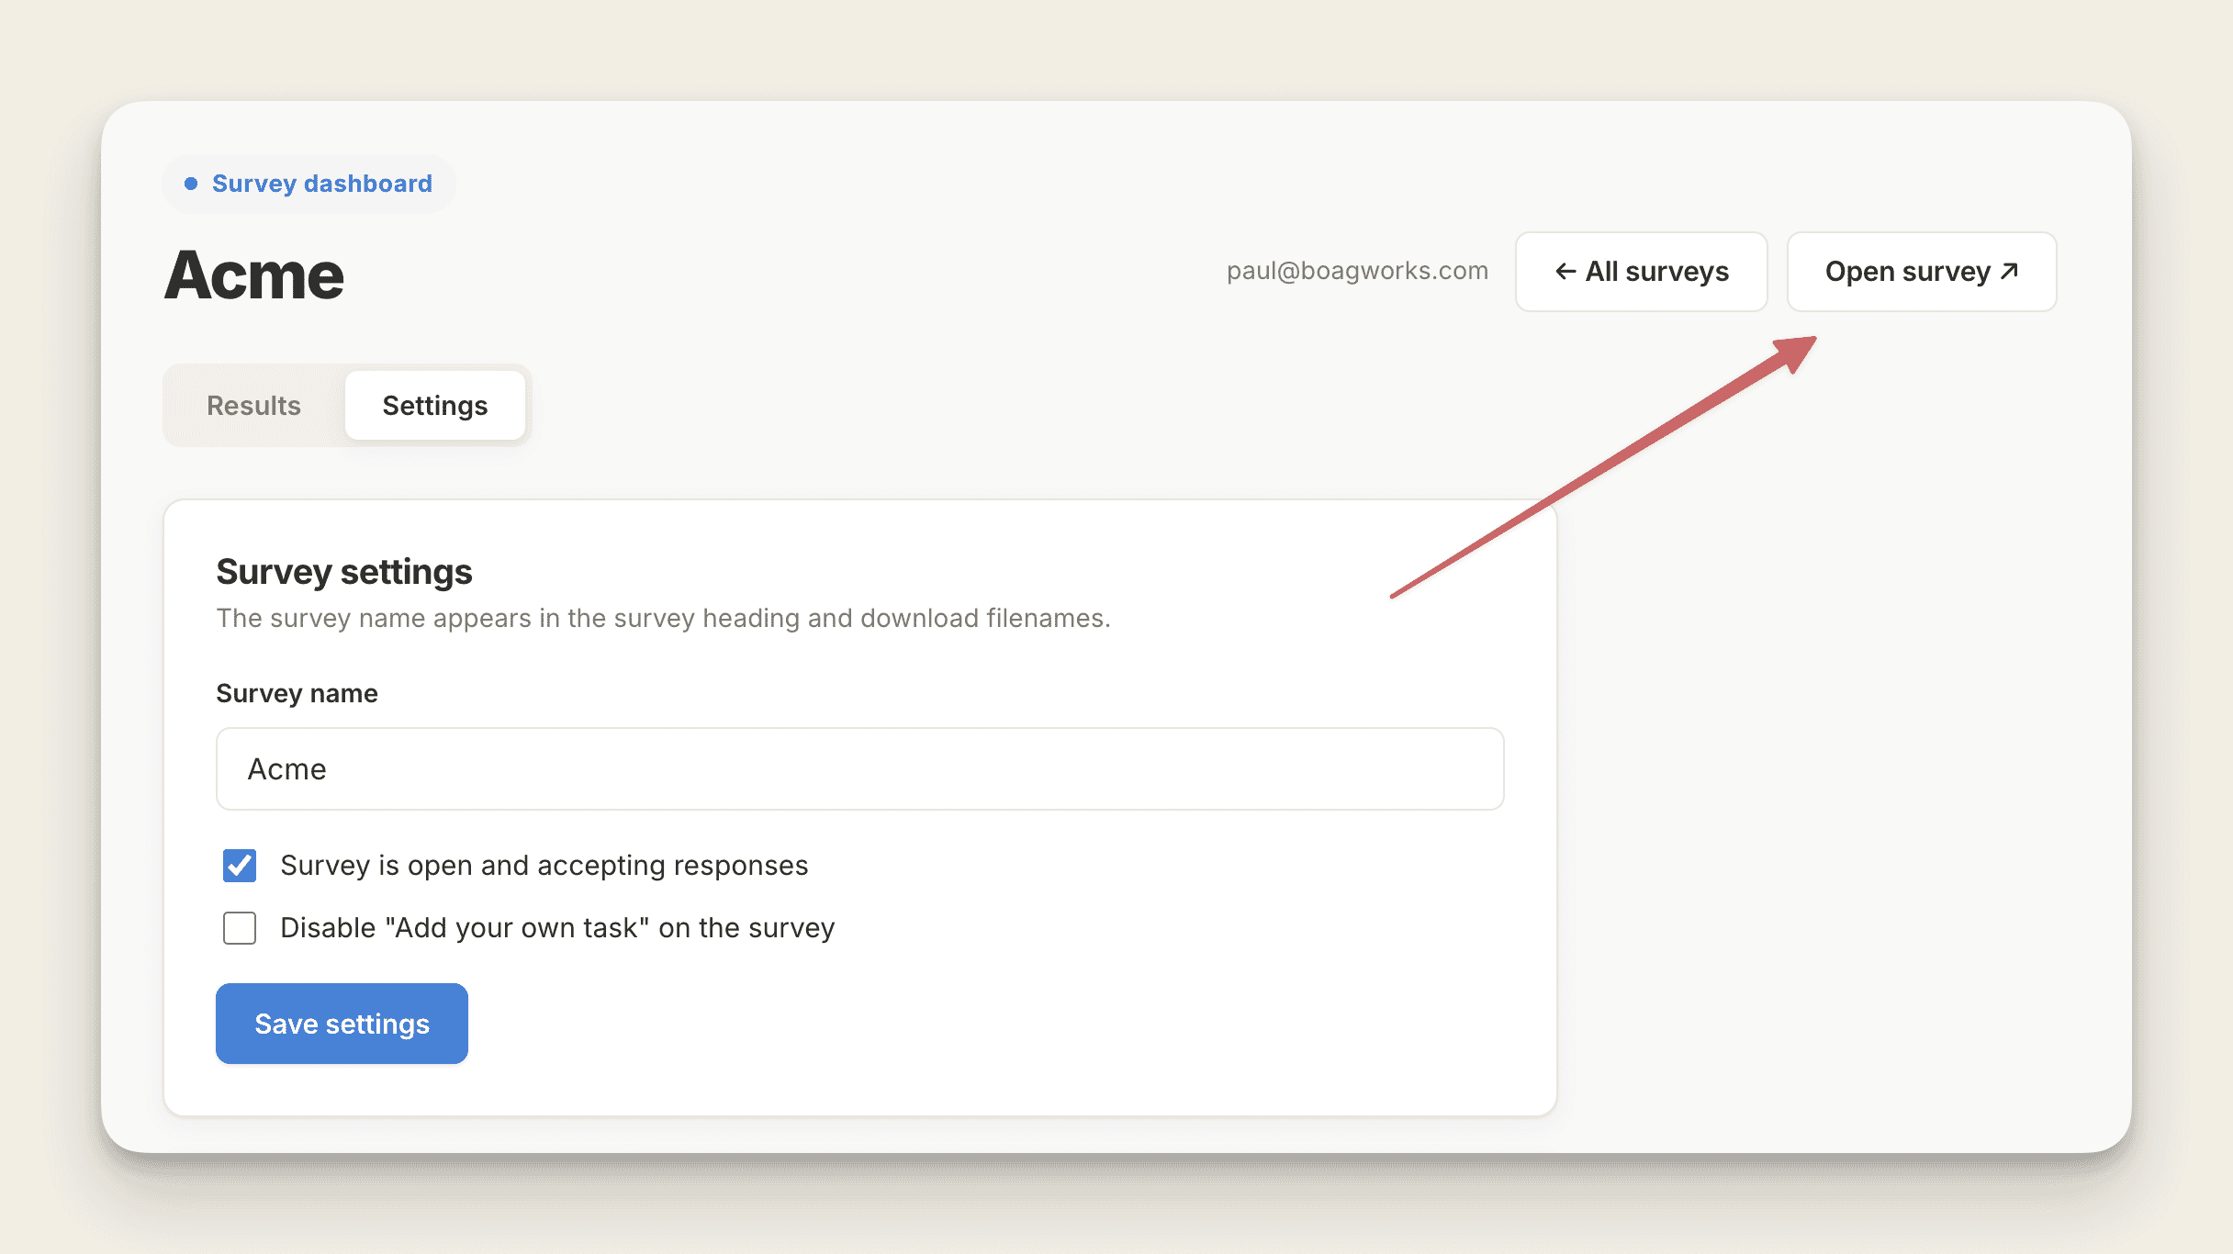Viewport: 2233px width, 1254px height.
Task: Click the 'Survey name' field label
Action: click(x=297, y=693)
